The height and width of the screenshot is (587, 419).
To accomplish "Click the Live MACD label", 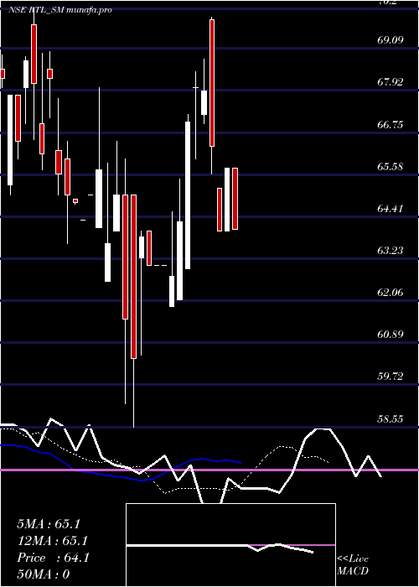I will coord(353,565).
